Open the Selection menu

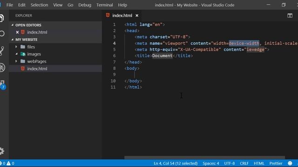(39, 5)
